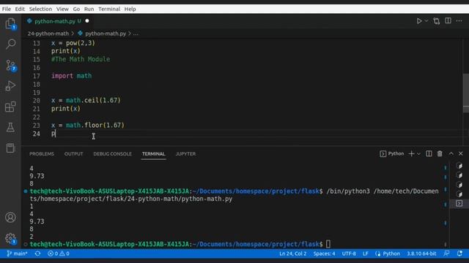Open the Terminal menu
This screenshot has height=263, width=469.
pos(109,9)
